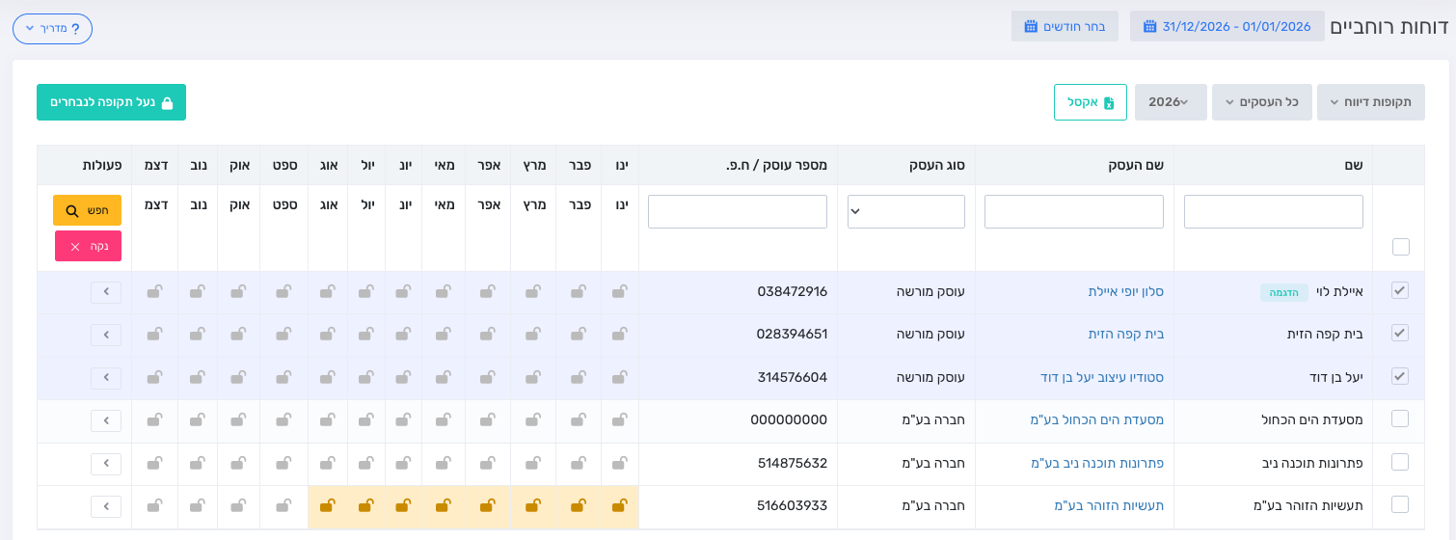1456x540 pixels.
Task: Toggle January lock for בית קפה הזית
Action: pos(620,335)
